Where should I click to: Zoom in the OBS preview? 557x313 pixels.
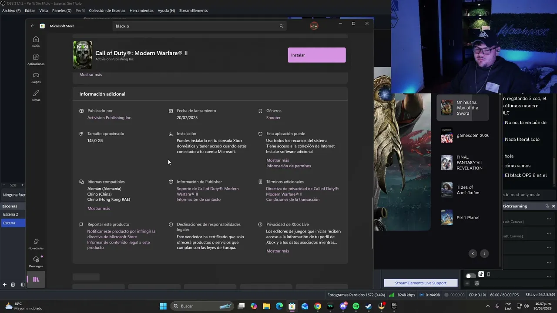point(23,185)
